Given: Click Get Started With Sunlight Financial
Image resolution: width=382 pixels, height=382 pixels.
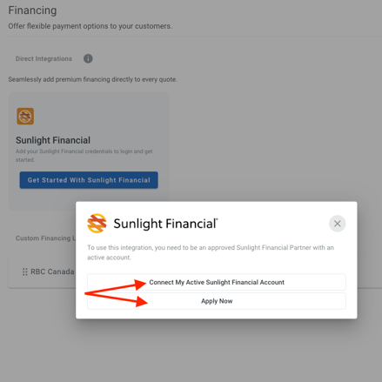Looking at the screenshot, I should [x=89, y=180].
